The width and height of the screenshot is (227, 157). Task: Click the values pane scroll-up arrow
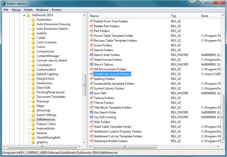coord(222,15)
